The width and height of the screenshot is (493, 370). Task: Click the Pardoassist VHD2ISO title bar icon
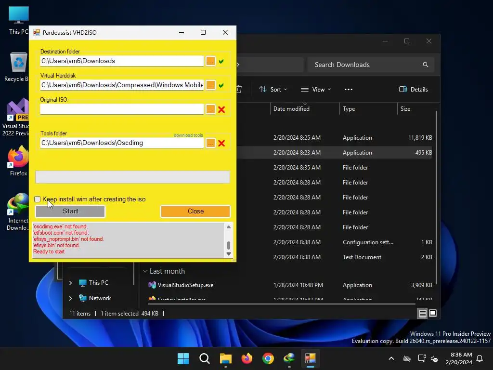[x=37, y=32]
